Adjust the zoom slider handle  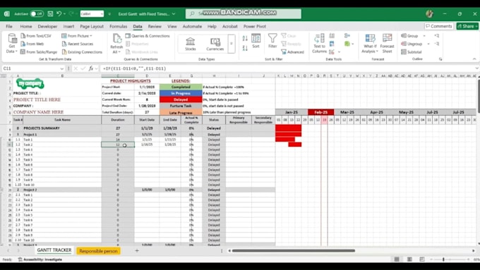point(443,259)
